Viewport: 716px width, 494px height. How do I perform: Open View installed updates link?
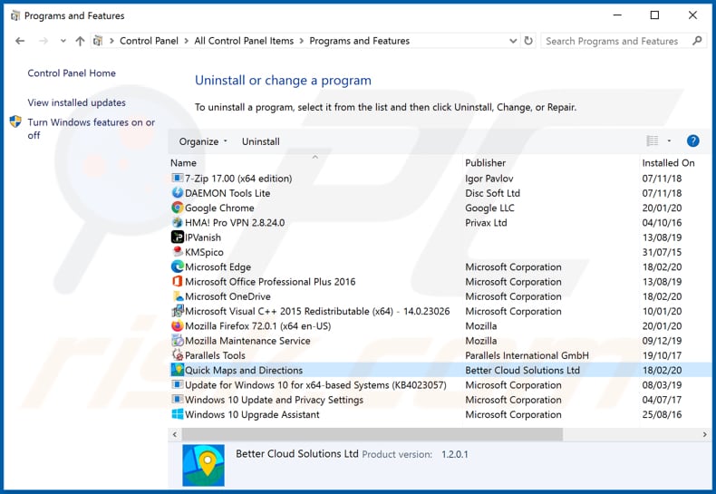[76, 102]
